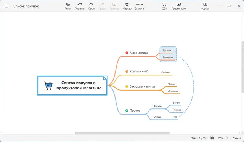Open the 70% zoom level dropdown
The image size is (244, 142).
click(221, 138)
